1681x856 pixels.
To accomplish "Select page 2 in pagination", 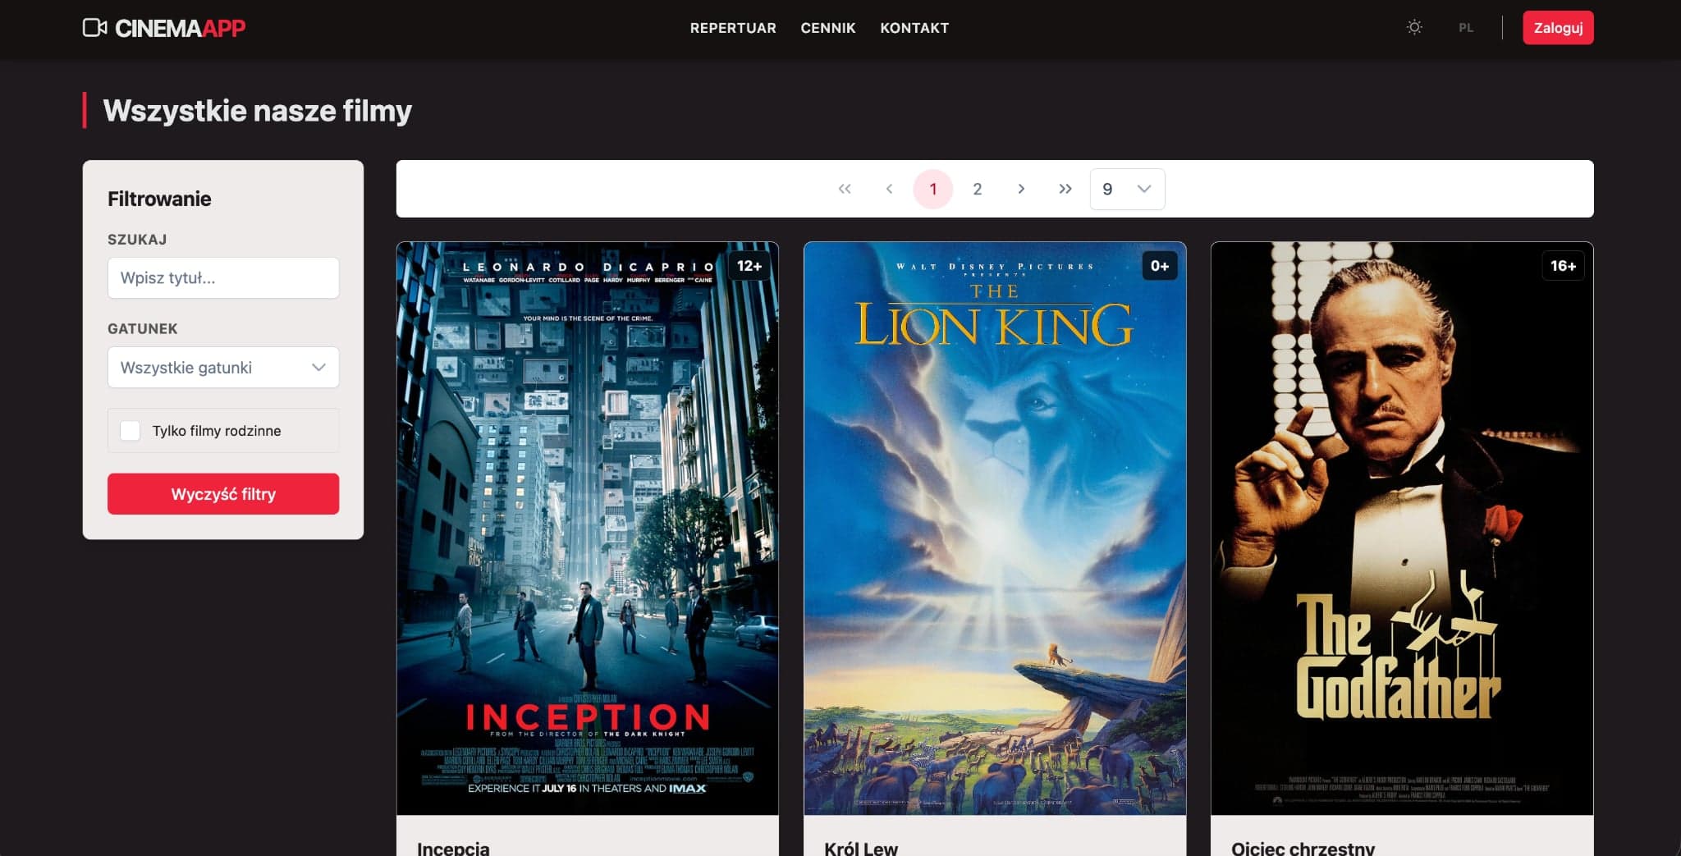I will tap(977, 188).
